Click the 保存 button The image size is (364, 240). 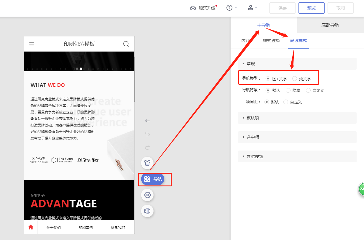tap(282, 8)
